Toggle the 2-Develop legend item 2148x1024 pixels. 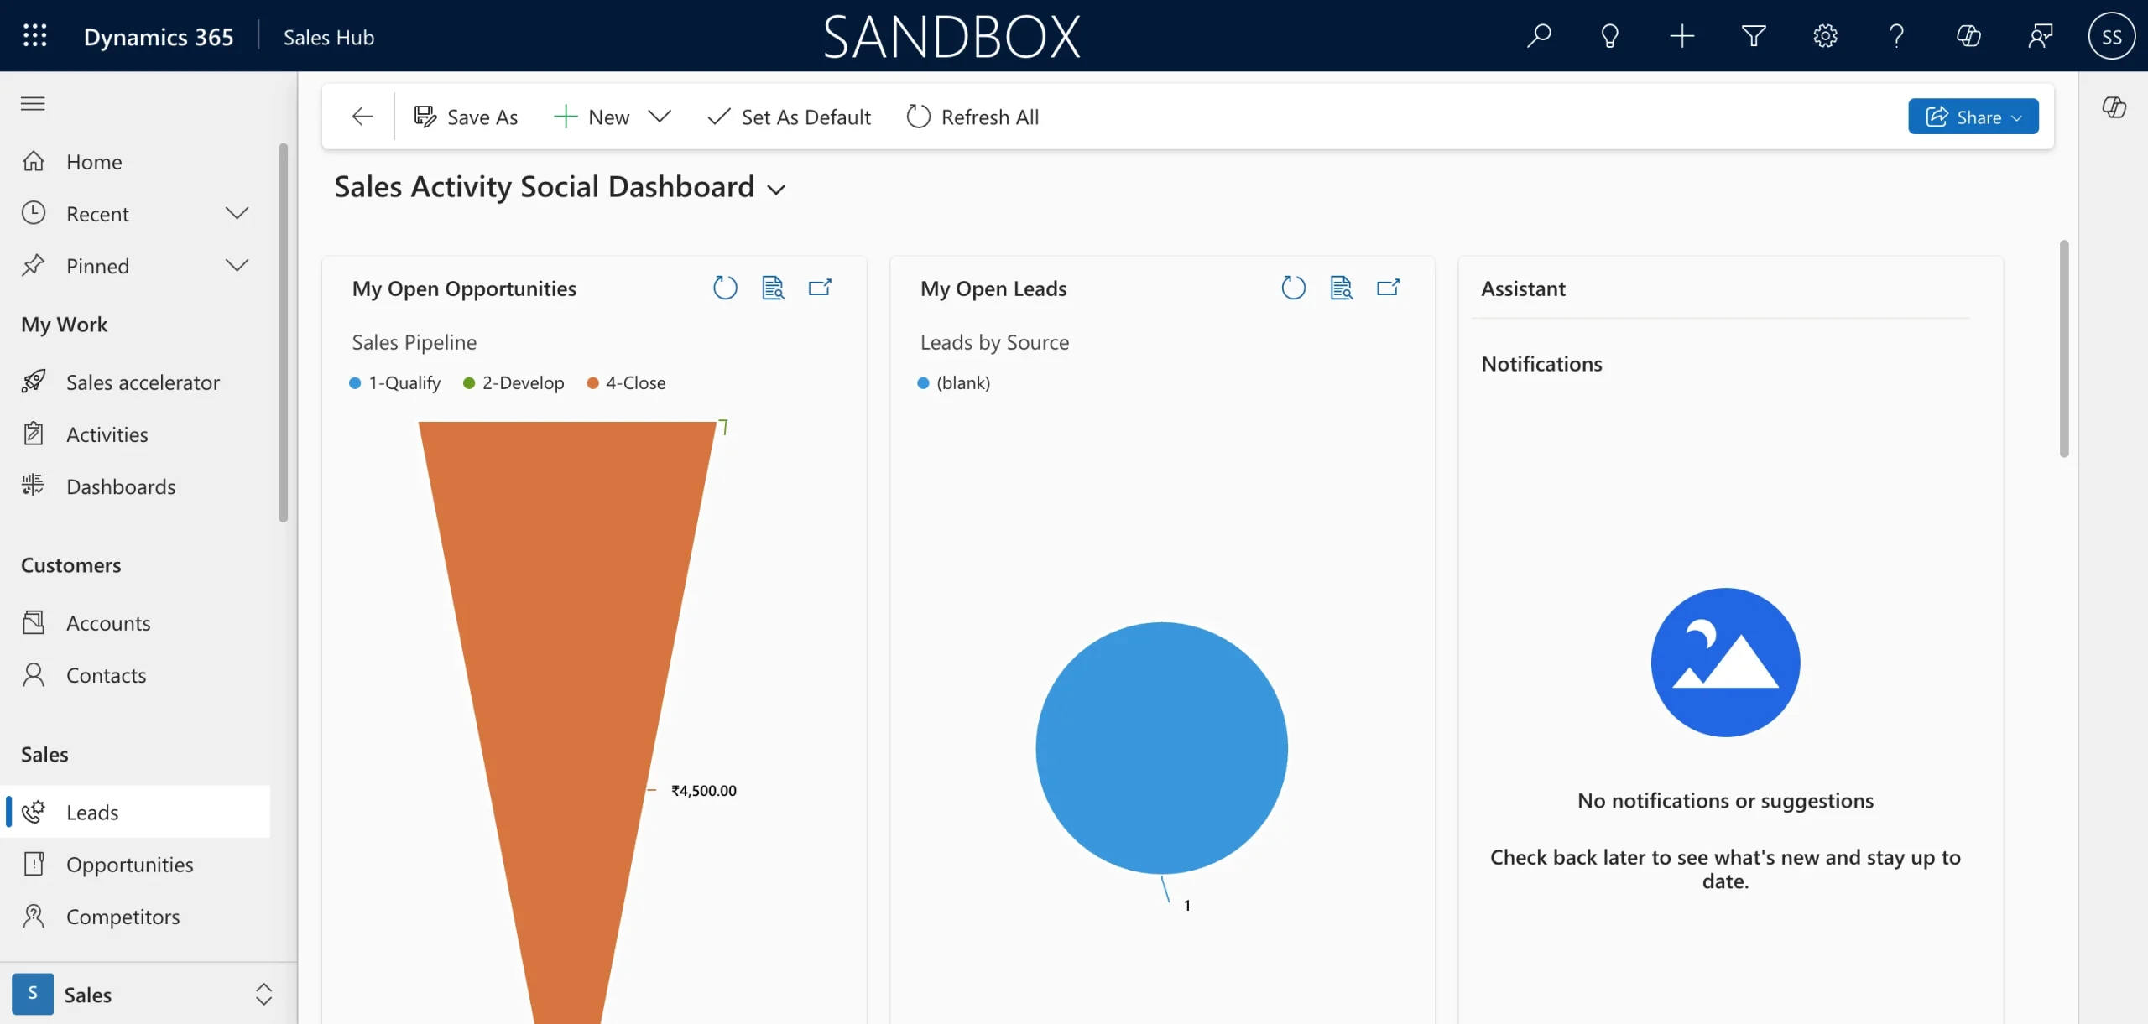point(514,382)
